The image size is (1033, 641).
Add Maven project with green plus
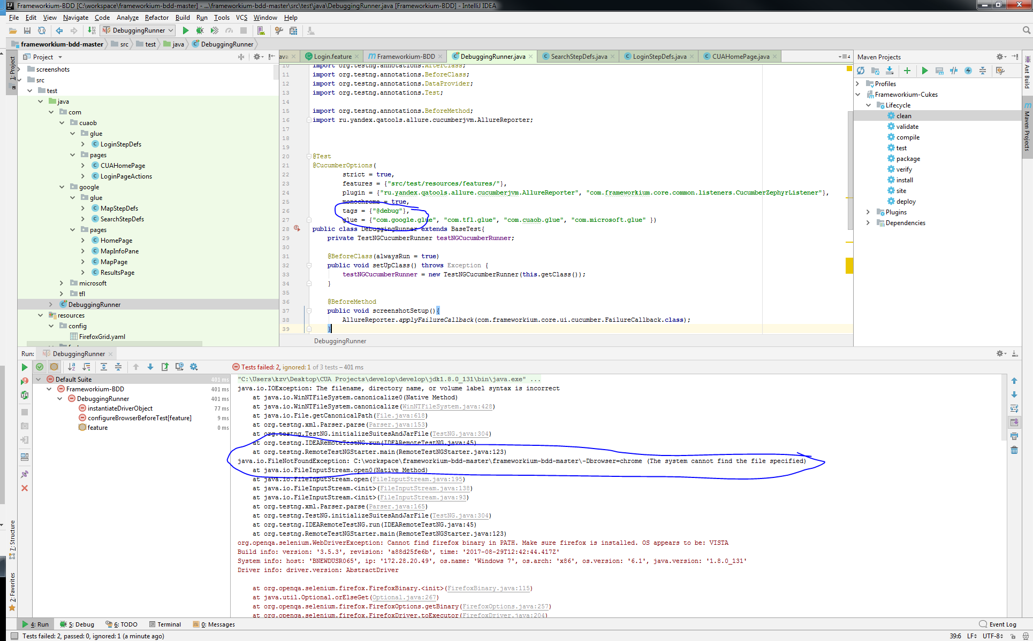(907, 71)
